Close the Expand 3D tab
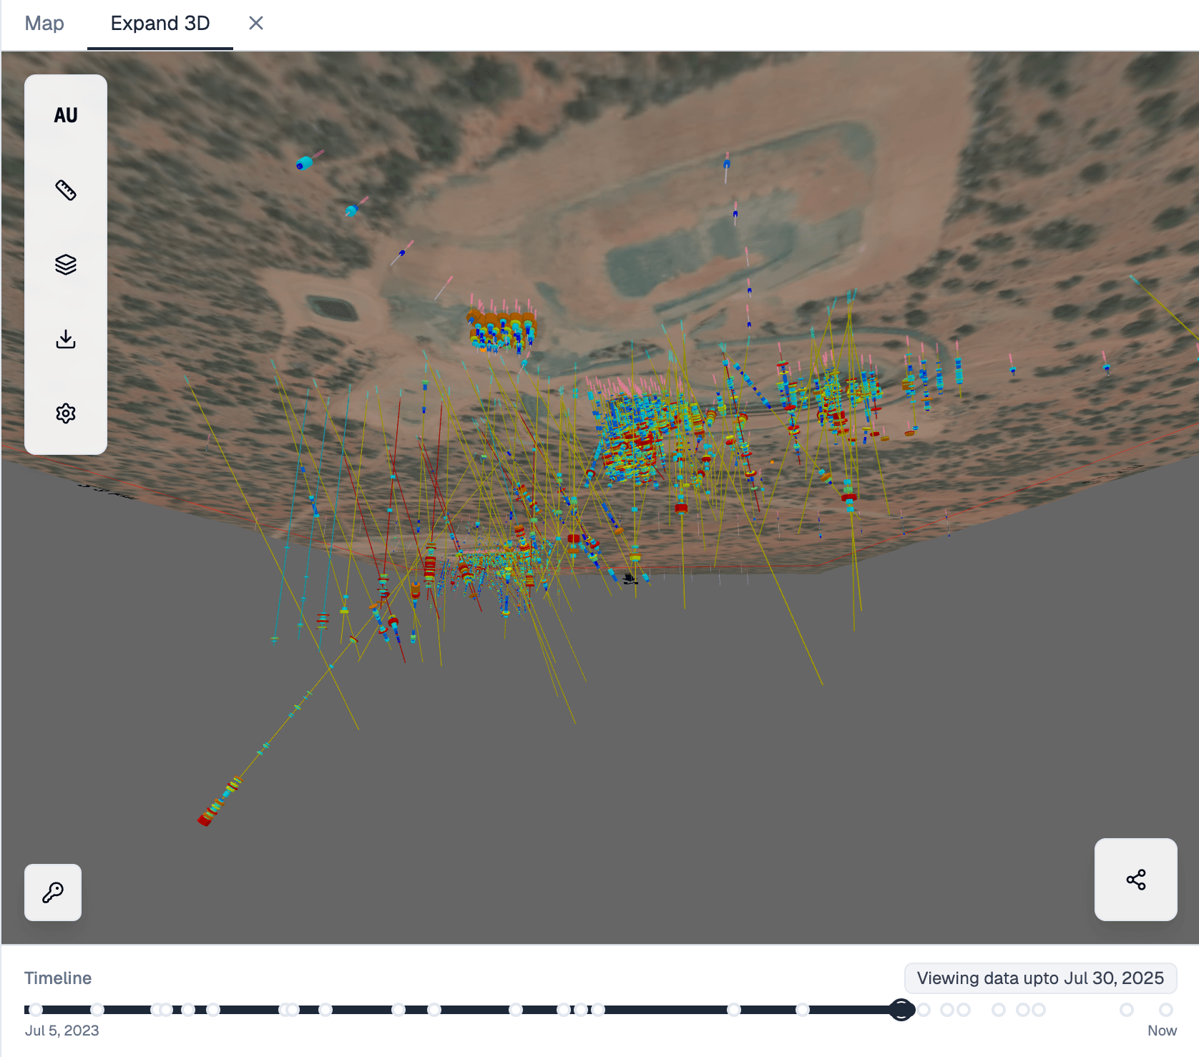Screen dimensions: 1199x1057 tap(256, 24)
